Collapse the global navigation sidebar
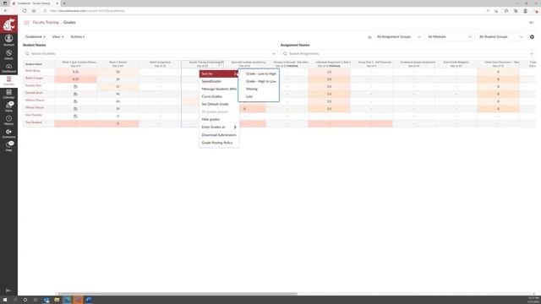541x304 pixels. pos(8,290)
